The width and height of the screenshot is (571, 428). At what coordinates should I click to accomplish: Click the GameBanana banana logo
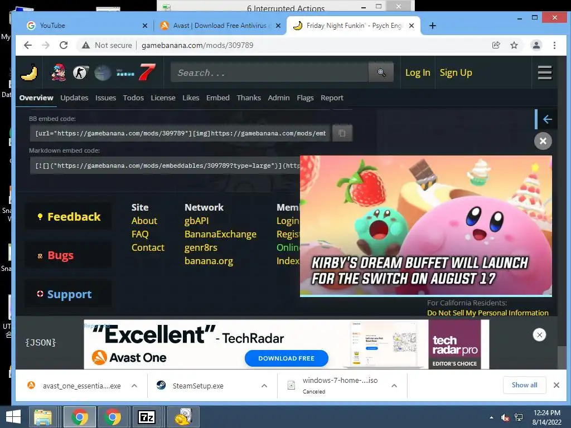click(x=29, y=72)
